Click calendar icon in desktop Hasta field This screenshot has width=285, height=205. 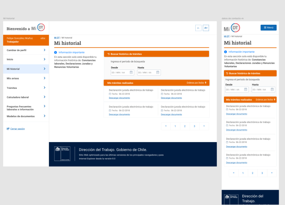(x=157, y=72)
